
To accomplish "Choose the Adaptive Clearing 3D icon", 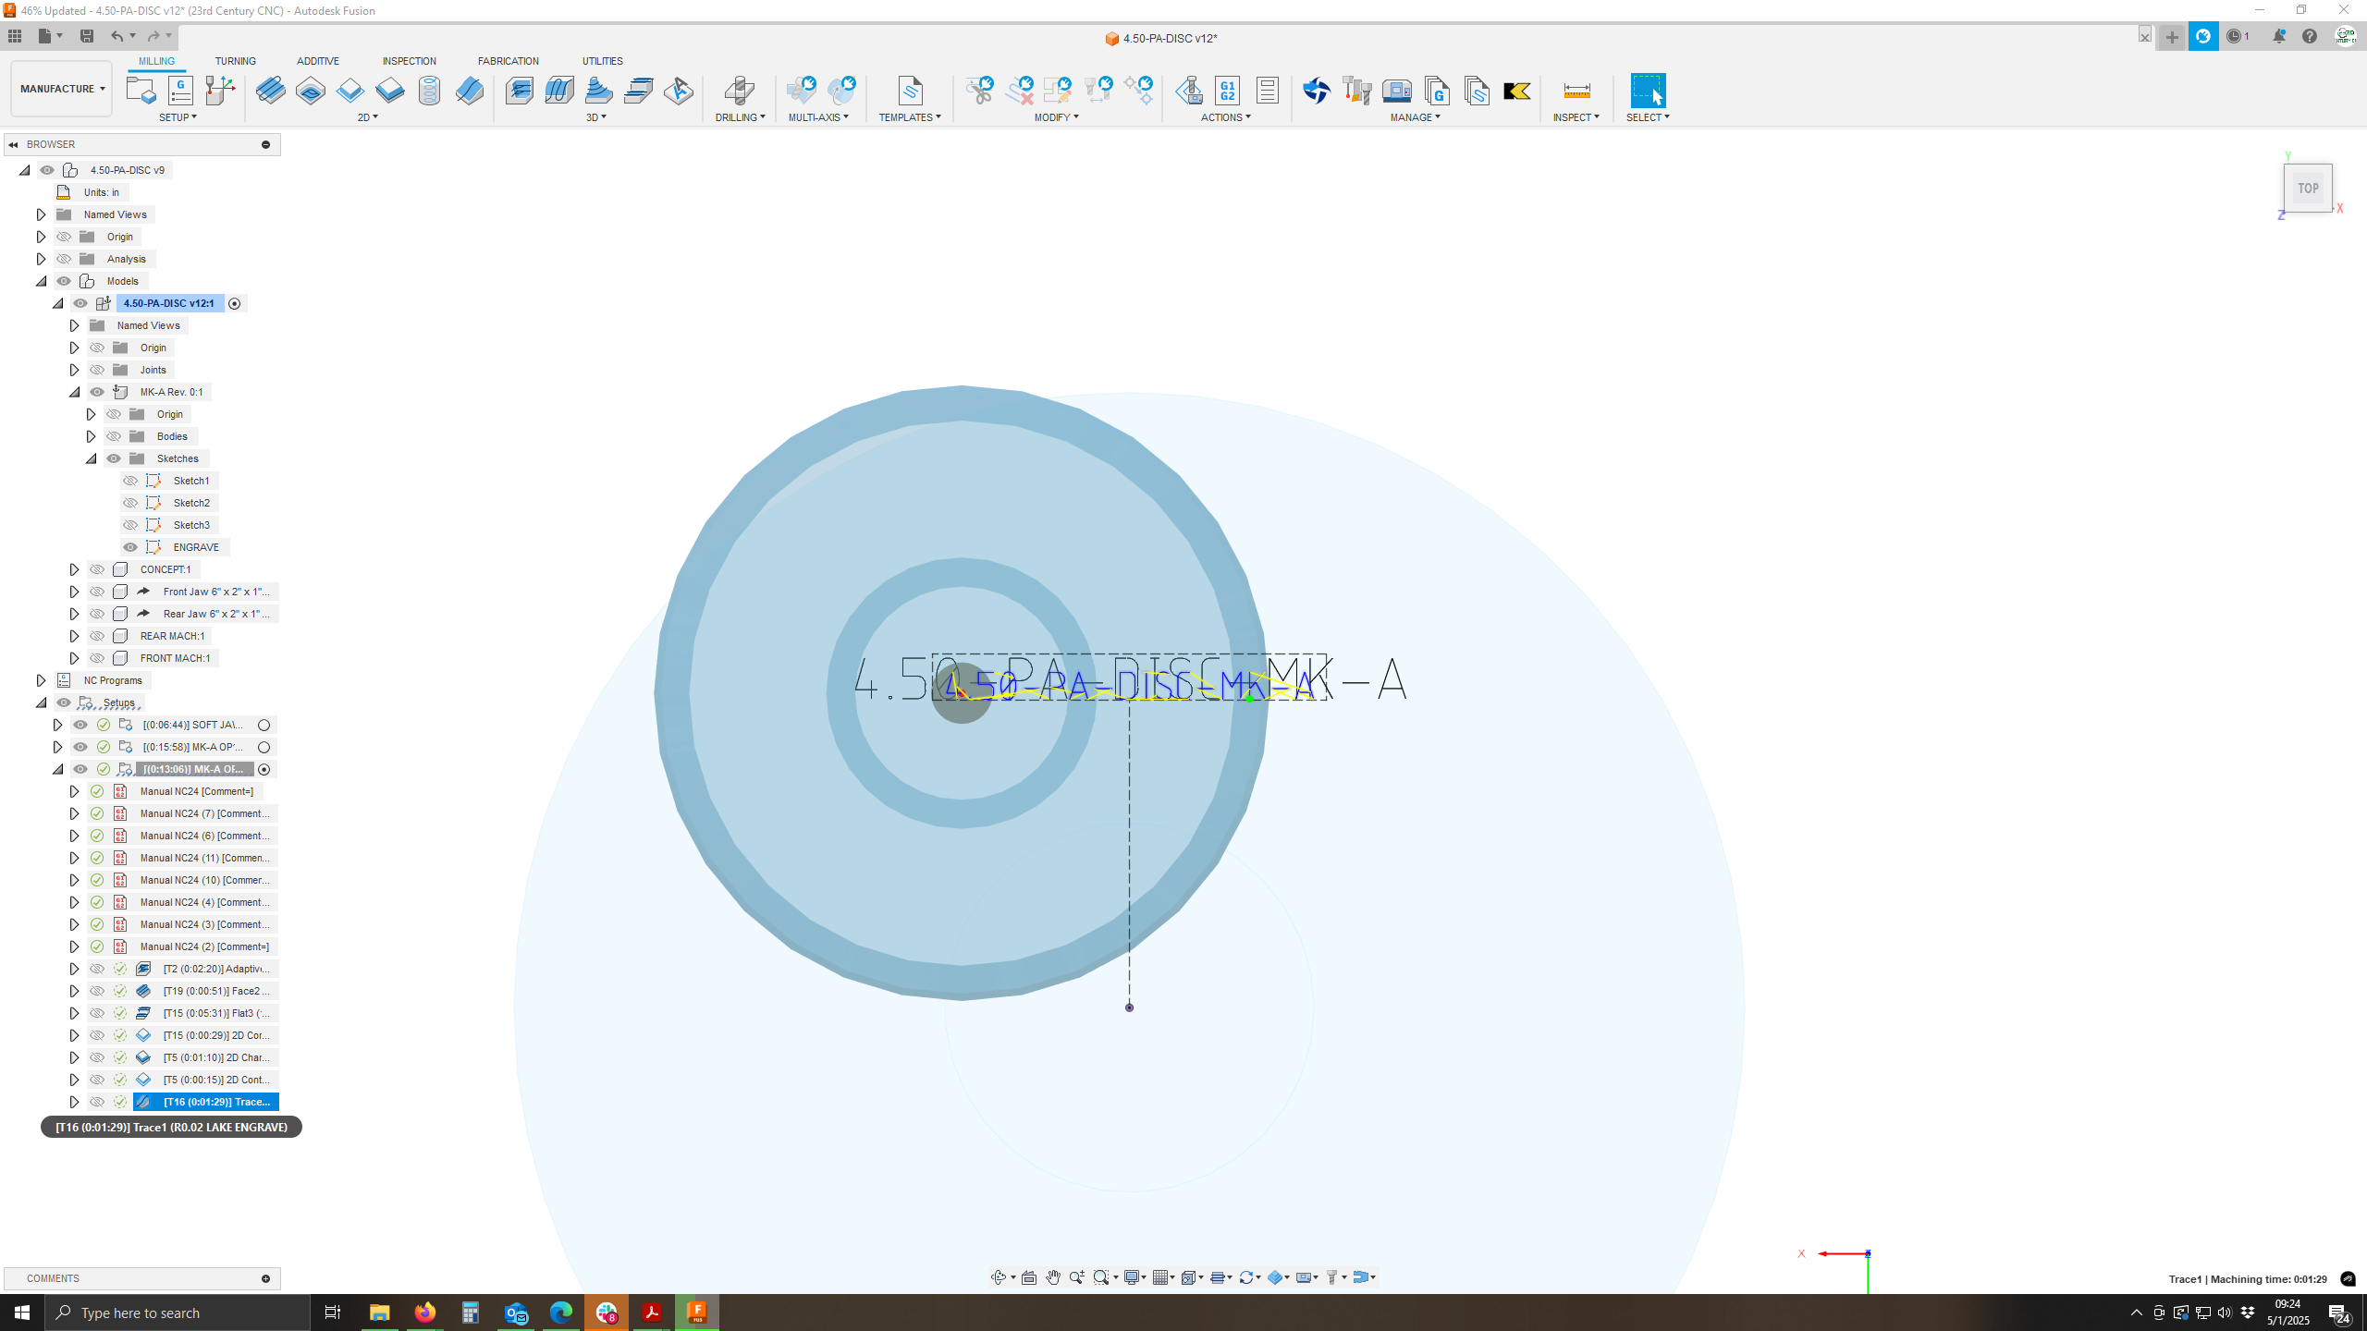I will (x=519, y=90).
